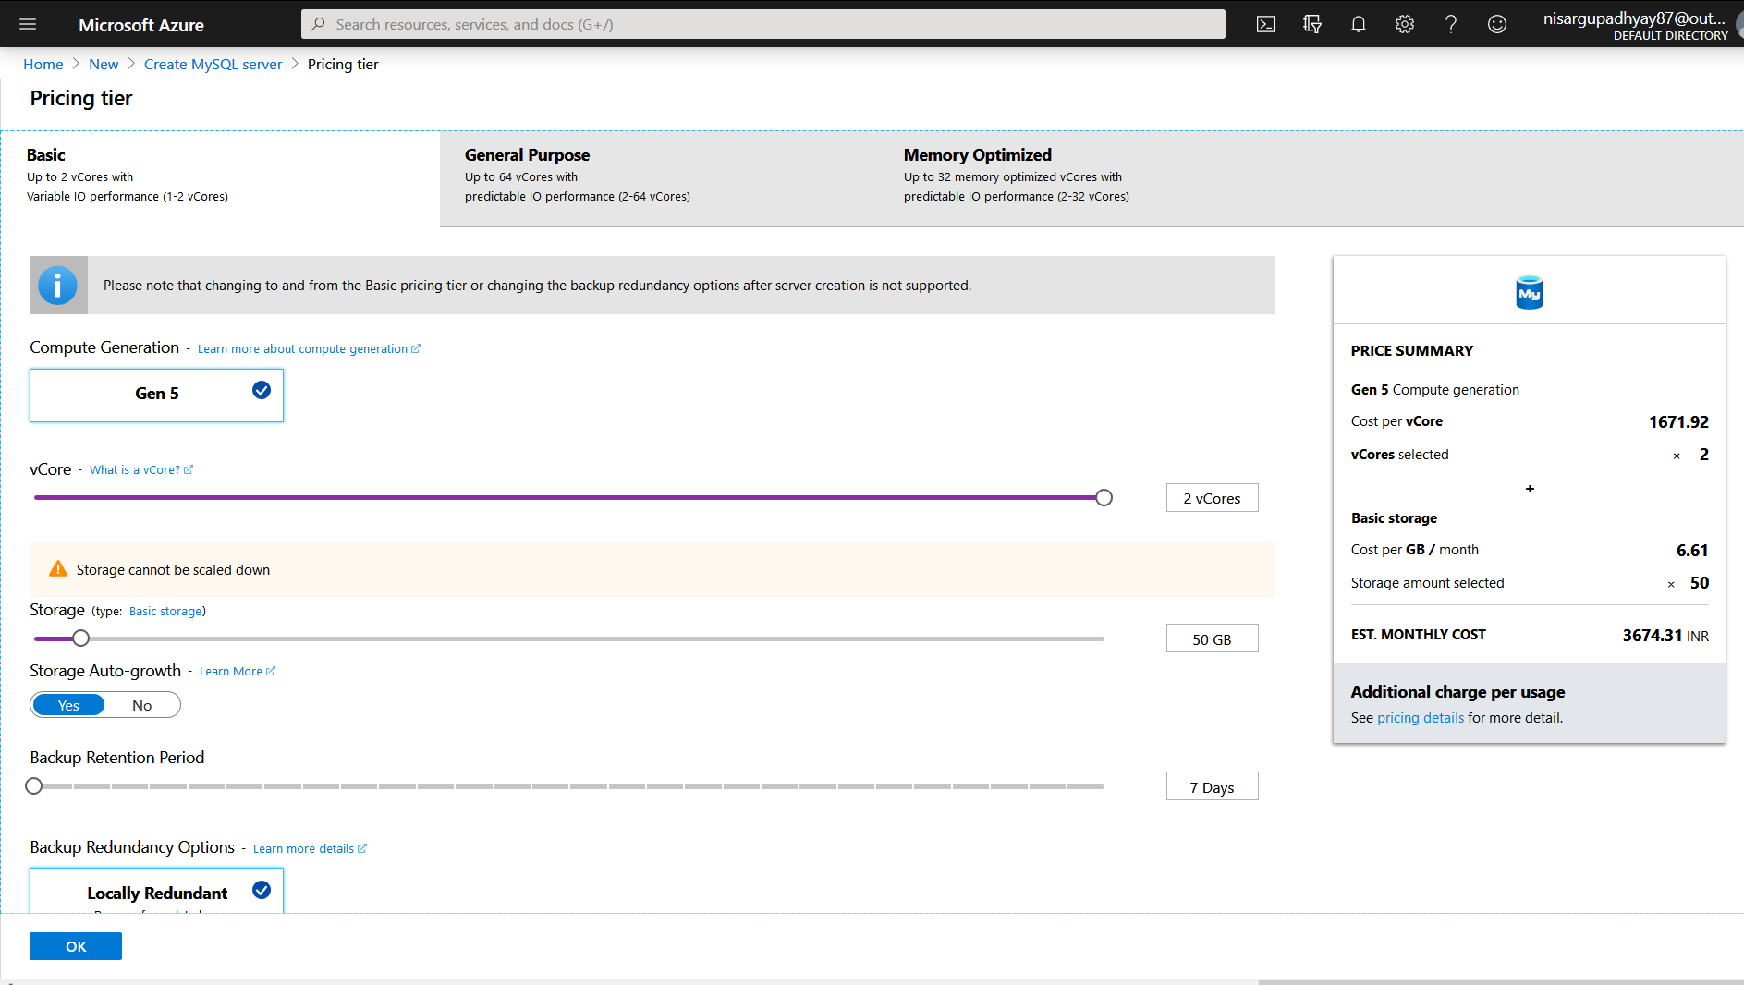Screen dimensions: 1744x985
Task: Click the help question mark icon
Action: pyautogui.click(x=1451, y=25)
